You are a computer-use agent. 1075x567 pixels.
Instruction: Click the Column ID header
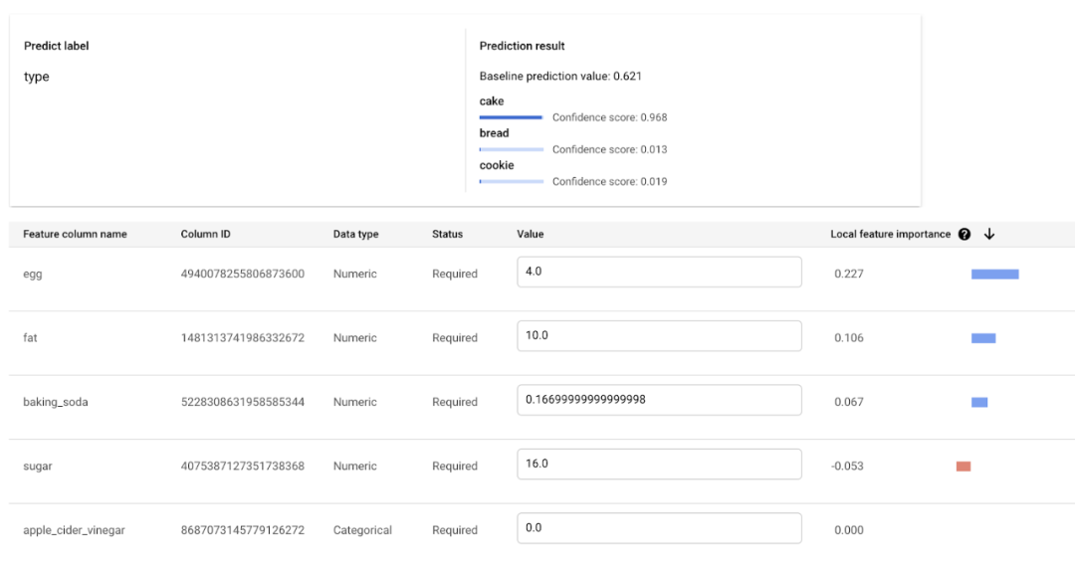205,235
